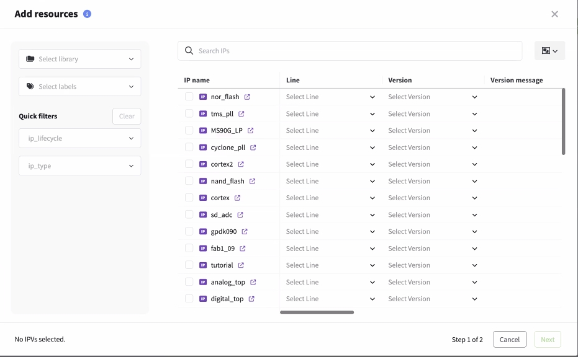Expand the Select library dropdown
The height and width of the screenshot is (357, 578).
click(80, 59)
